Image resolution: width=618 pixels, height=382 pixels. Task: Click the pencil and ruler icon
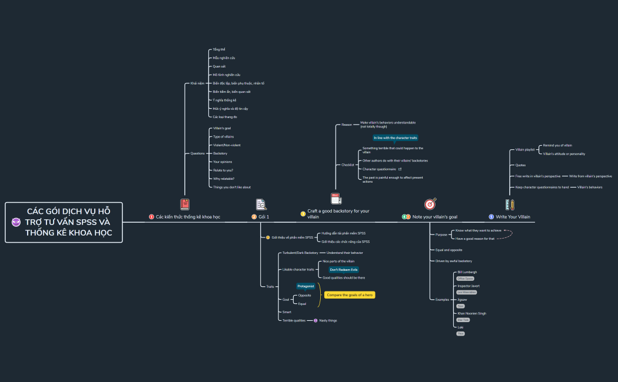[x=510, y=204]
